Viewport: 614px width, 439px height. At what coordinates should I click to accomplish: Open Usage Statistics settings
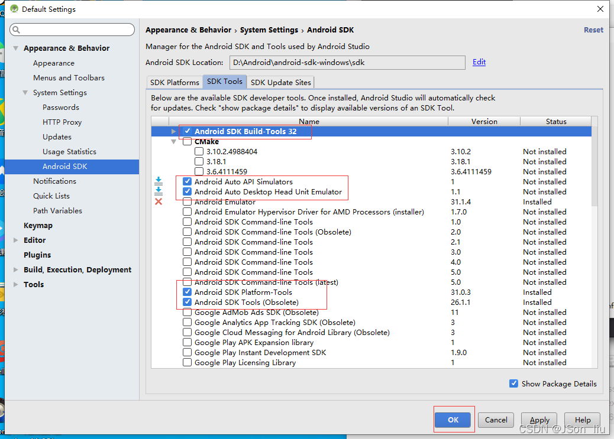[x=69, y=151]
